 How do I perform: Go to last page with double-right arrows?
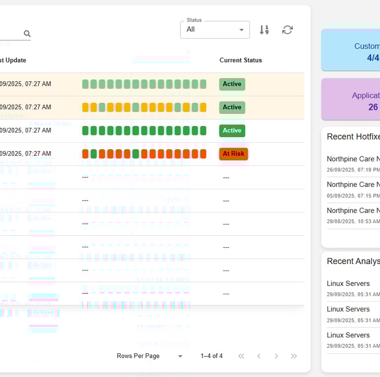(294, 356)
